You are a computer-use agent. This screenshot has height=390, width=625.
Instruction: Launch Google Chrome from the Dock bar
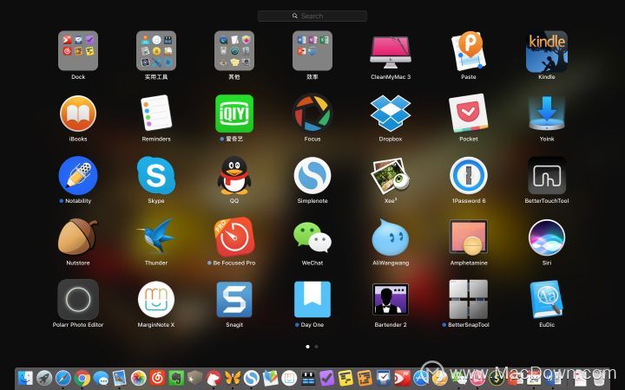(82, 378)
